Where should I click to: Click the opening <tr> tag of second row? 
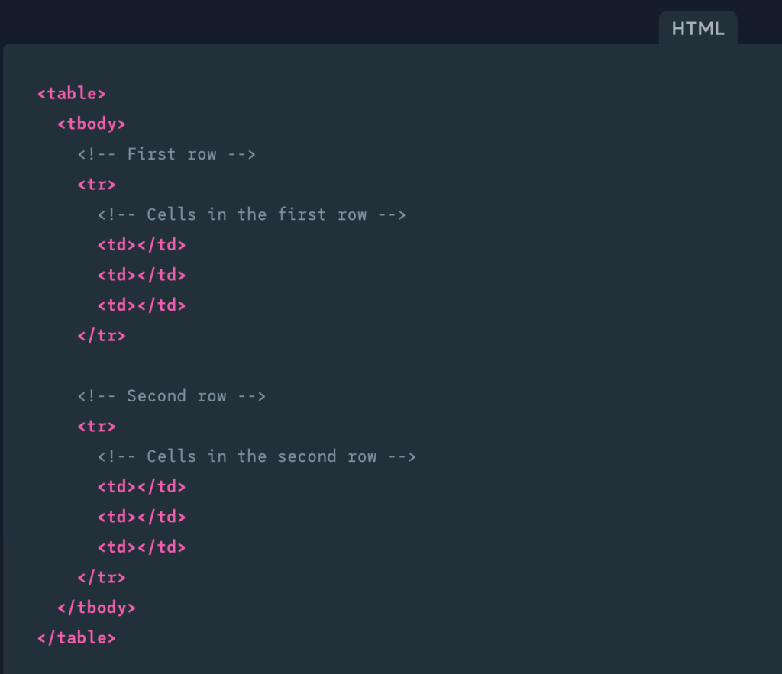coord(96,426)
